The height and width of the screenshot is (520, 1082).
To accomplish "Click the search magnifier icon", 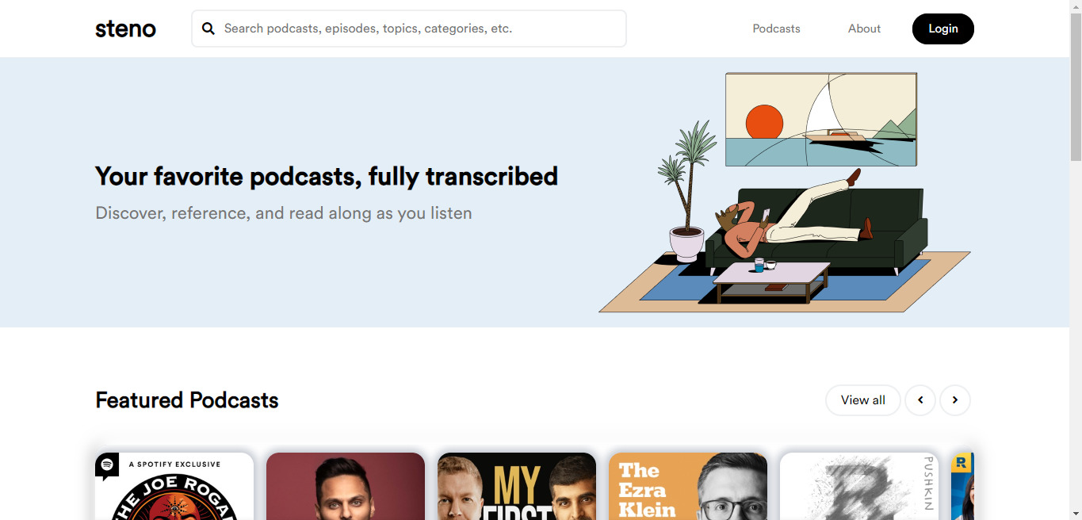I will 208,29.
